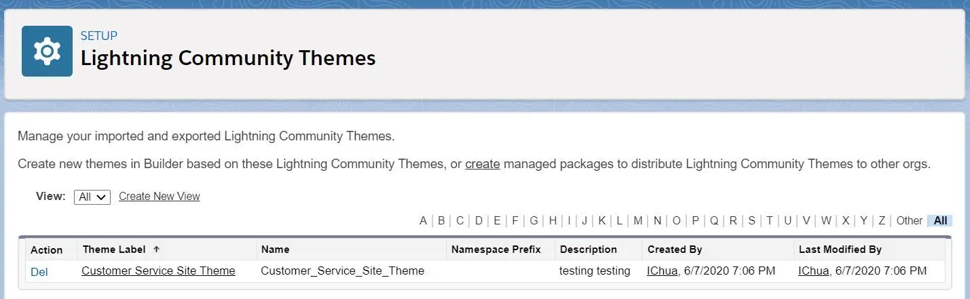Open Create New View link

160,196
